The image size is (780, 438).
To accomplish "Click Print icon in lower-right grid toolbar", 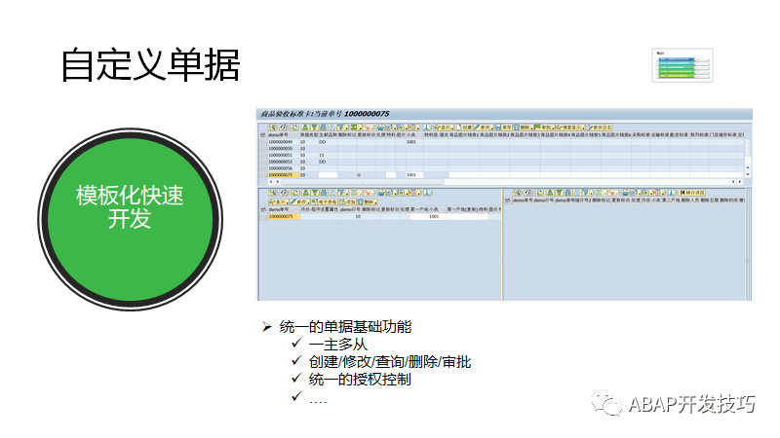I will [625, 193].
